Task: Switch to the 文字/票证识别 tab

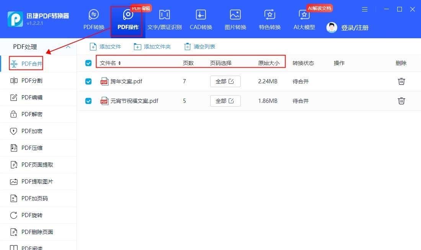Action: 164,18
